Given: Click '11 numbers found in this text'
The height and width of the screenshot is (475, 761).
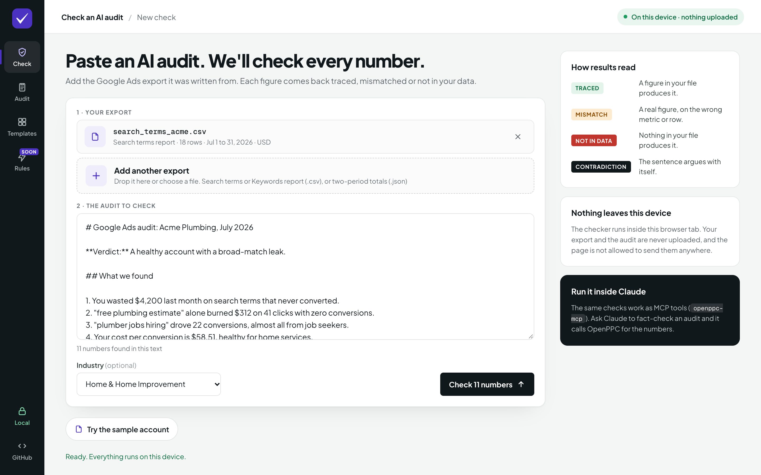Looking at the screenshot, I should point(119,349).
